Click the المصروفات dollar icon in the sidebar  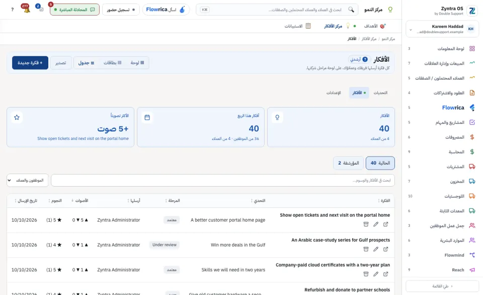pos(472,137)
